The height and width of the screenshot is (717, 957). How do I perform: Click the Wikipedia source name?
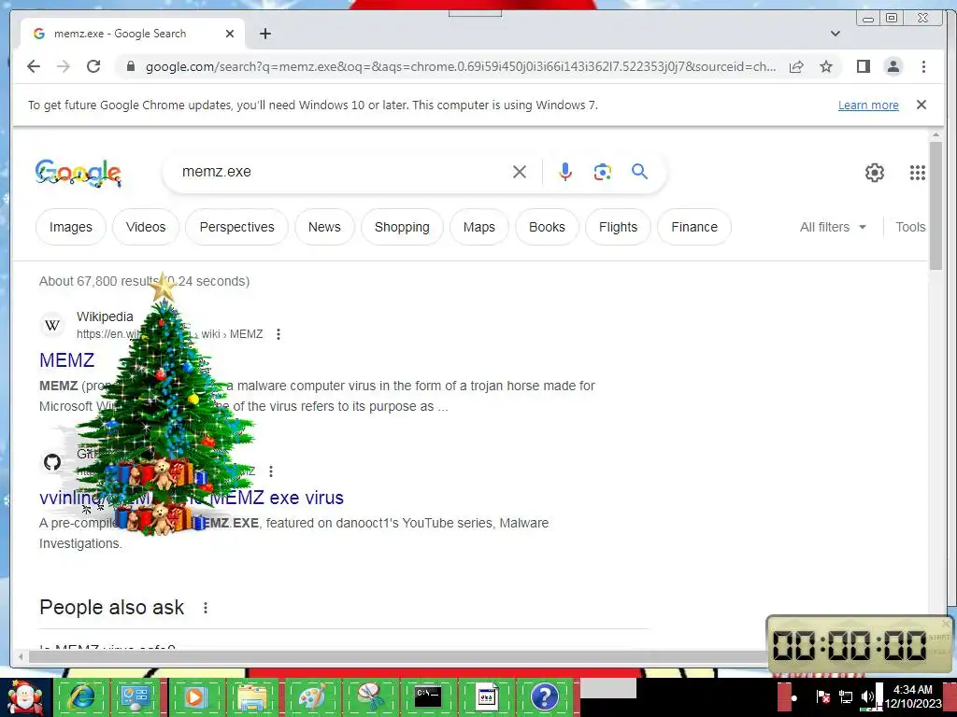(105, 316)
